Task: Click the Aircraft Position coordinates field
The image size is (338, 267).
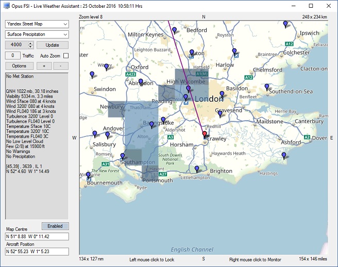Action: pyautogui.click(x=37, y=252)
